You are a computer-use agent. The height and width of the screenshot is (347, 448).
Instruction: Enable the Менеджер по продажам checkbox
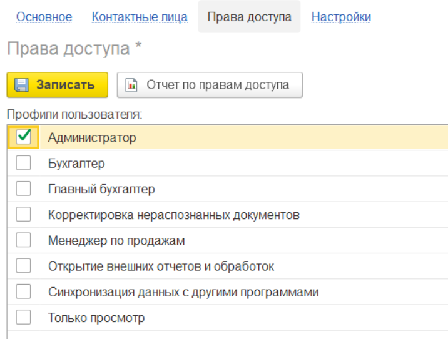[x=23, y=240]
